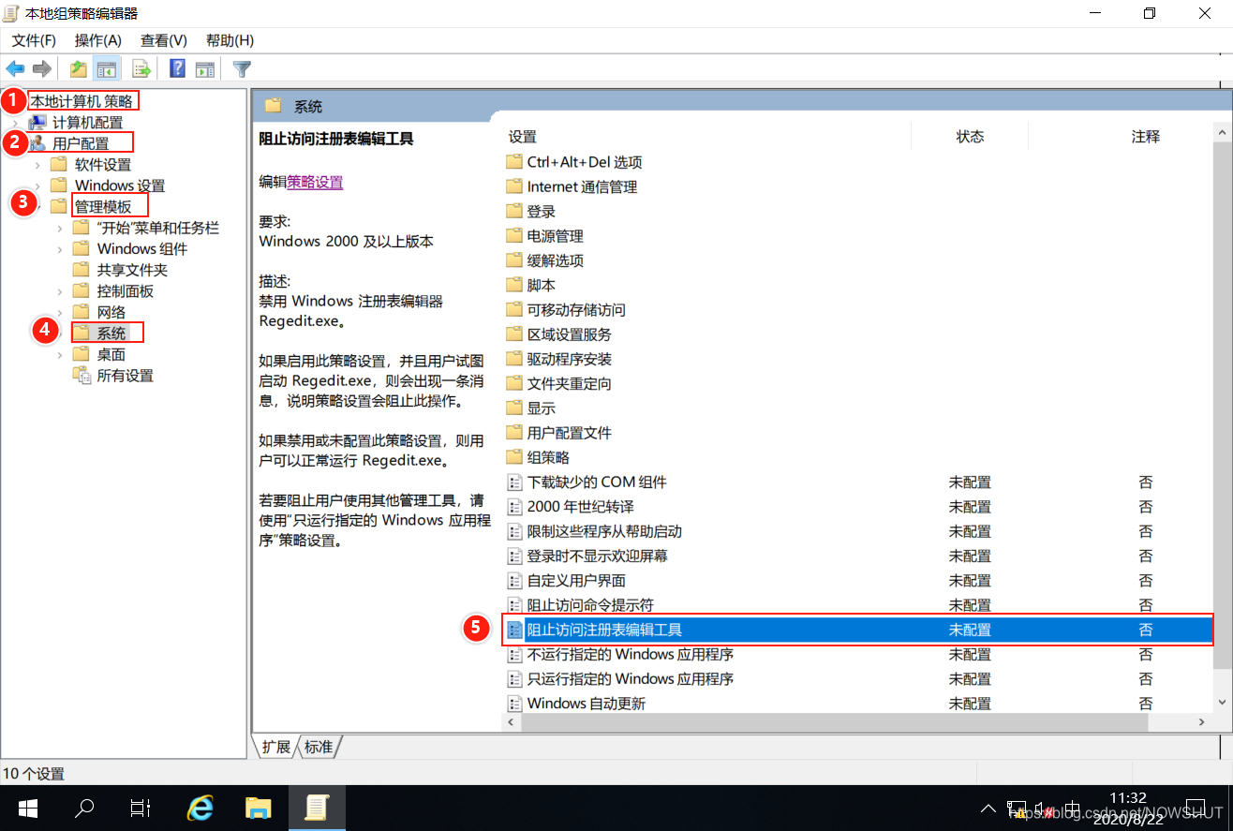This screenshot has height=831, width=1233.
Task: Select the 阻止访问注册表编辑工具 setting row
Action: 857,630
